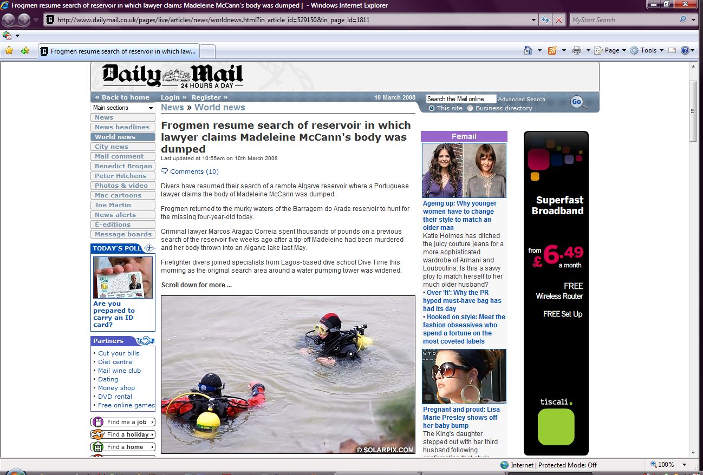Open the Home page icon in toolbar
This screenshot has width=703, height=475.
(x=528, y=50)
